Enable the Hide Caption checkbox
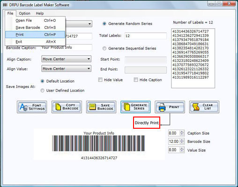 tap(136, 80)
